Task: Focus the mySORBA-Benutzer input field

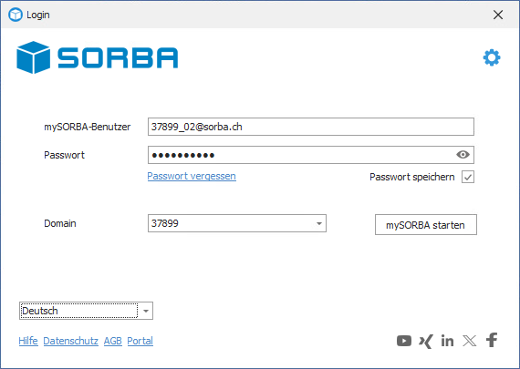Action: (311, 127)
